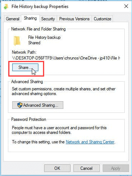Click the greyed-out Apply button
132x176 pixels.
116,168
